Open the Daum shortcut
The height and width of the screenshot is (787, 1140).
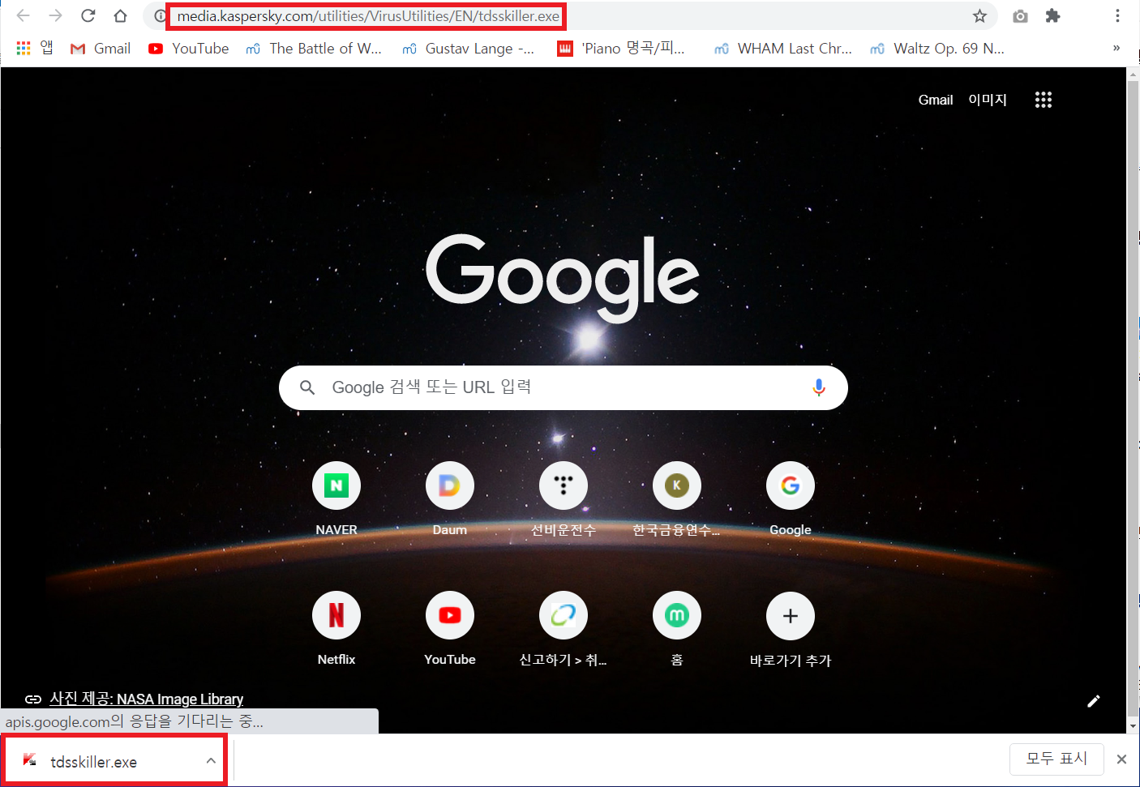(450, 498)
